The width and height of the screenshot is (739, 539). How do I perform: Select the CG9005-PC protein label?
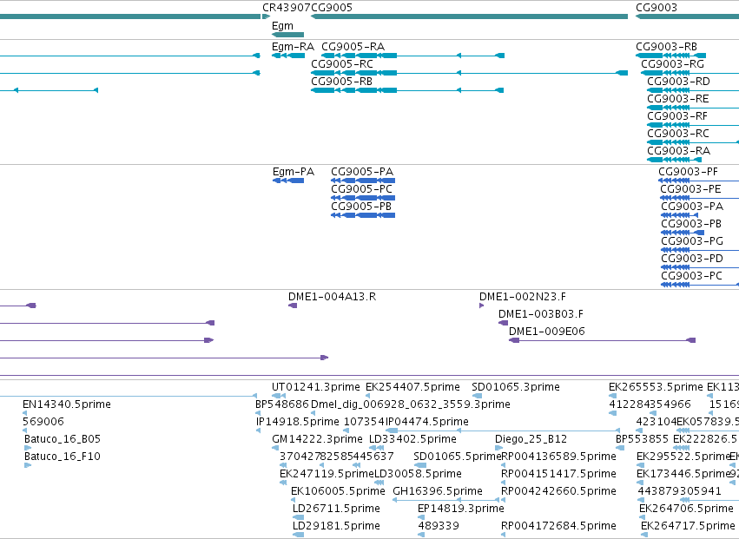tap(361, 189)
